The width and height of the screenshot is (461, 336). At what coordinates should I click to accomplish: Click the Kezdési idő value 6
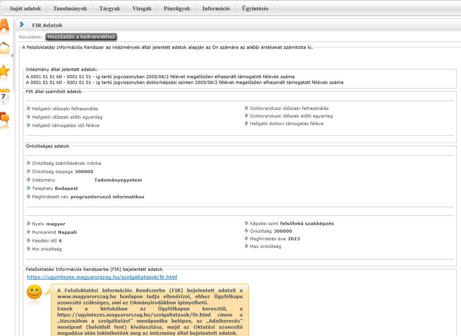click(60, 241)
